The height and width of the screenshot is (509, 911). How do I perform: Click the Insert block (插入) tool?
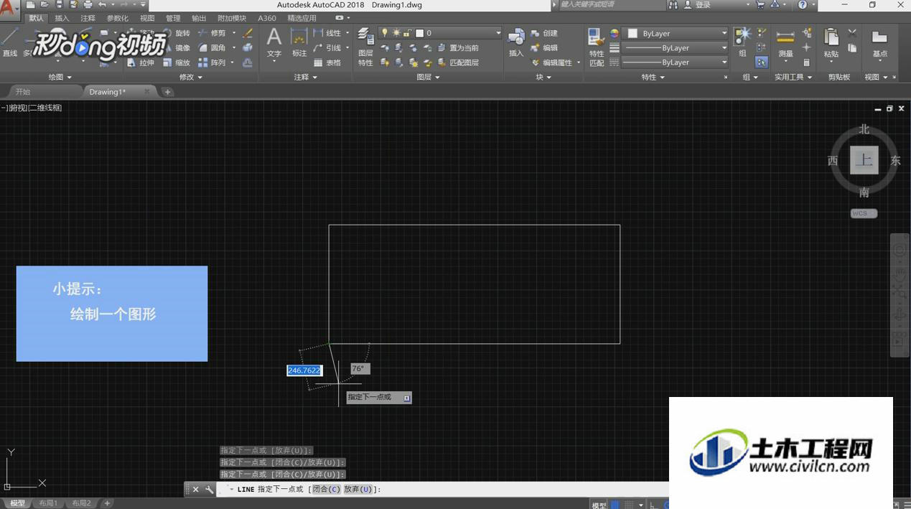point(516,43)
